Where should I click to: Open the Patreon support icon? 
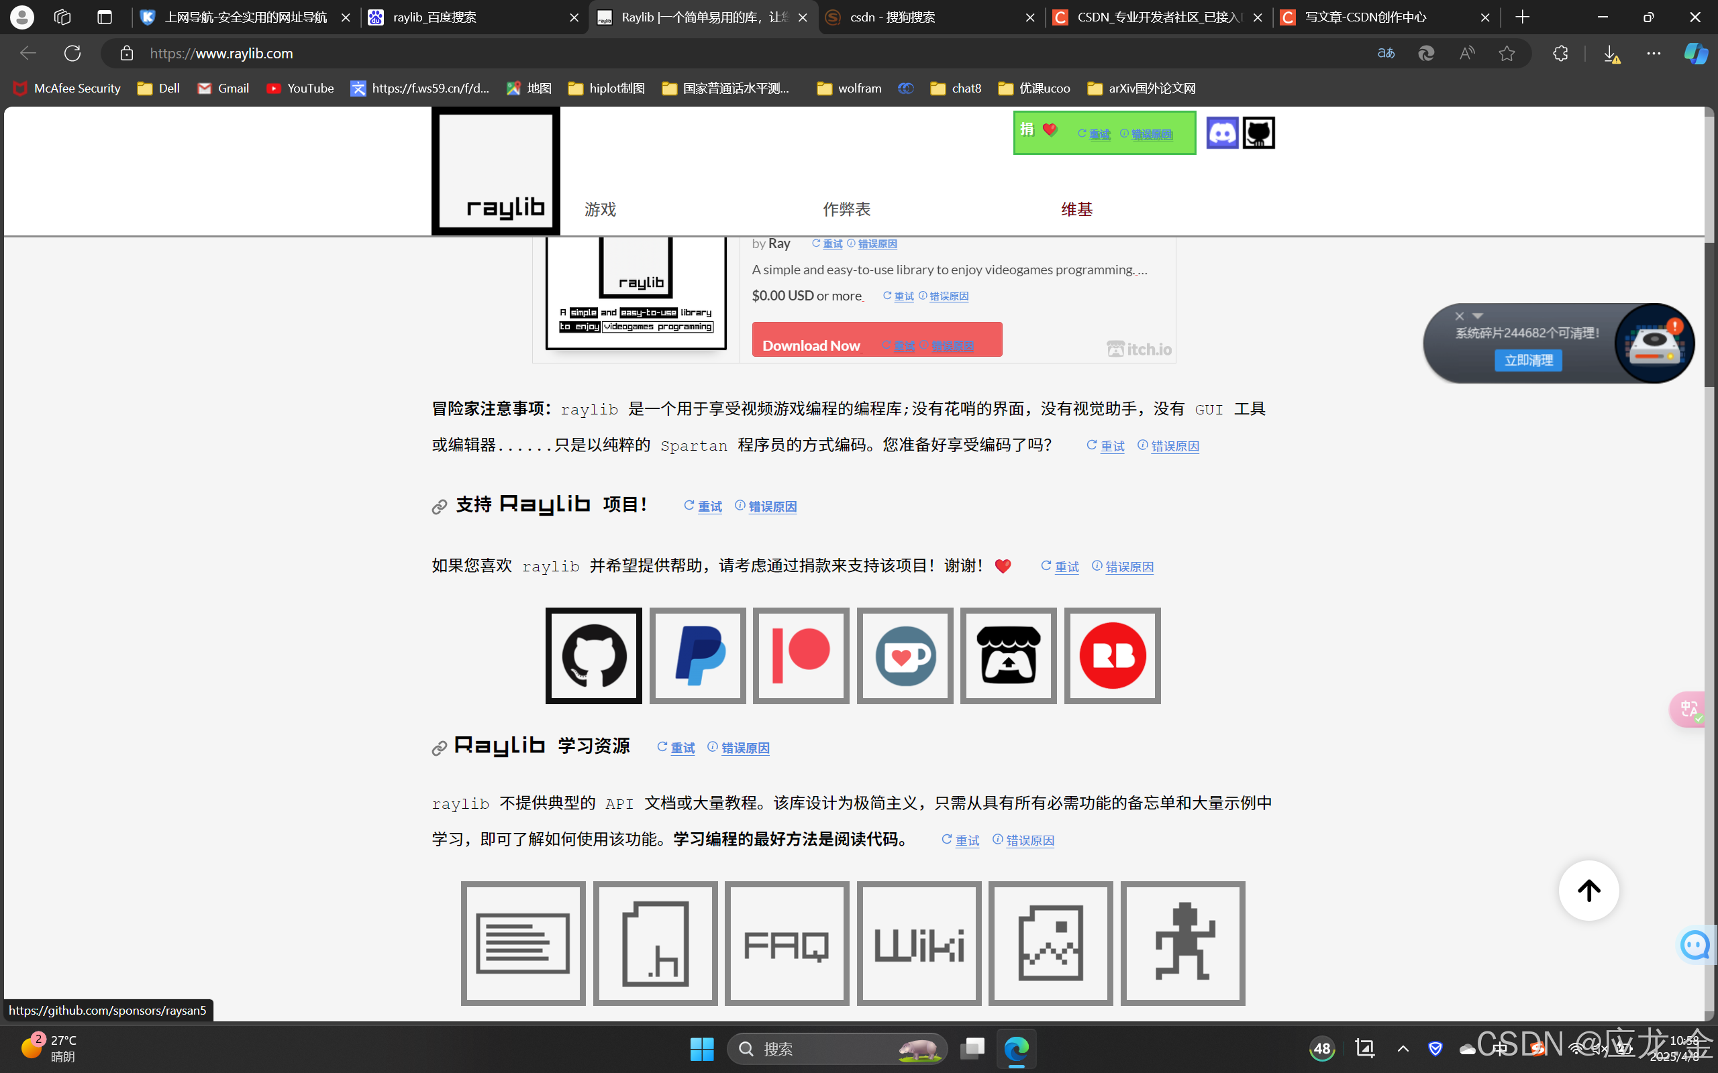[x=801, y=655]
